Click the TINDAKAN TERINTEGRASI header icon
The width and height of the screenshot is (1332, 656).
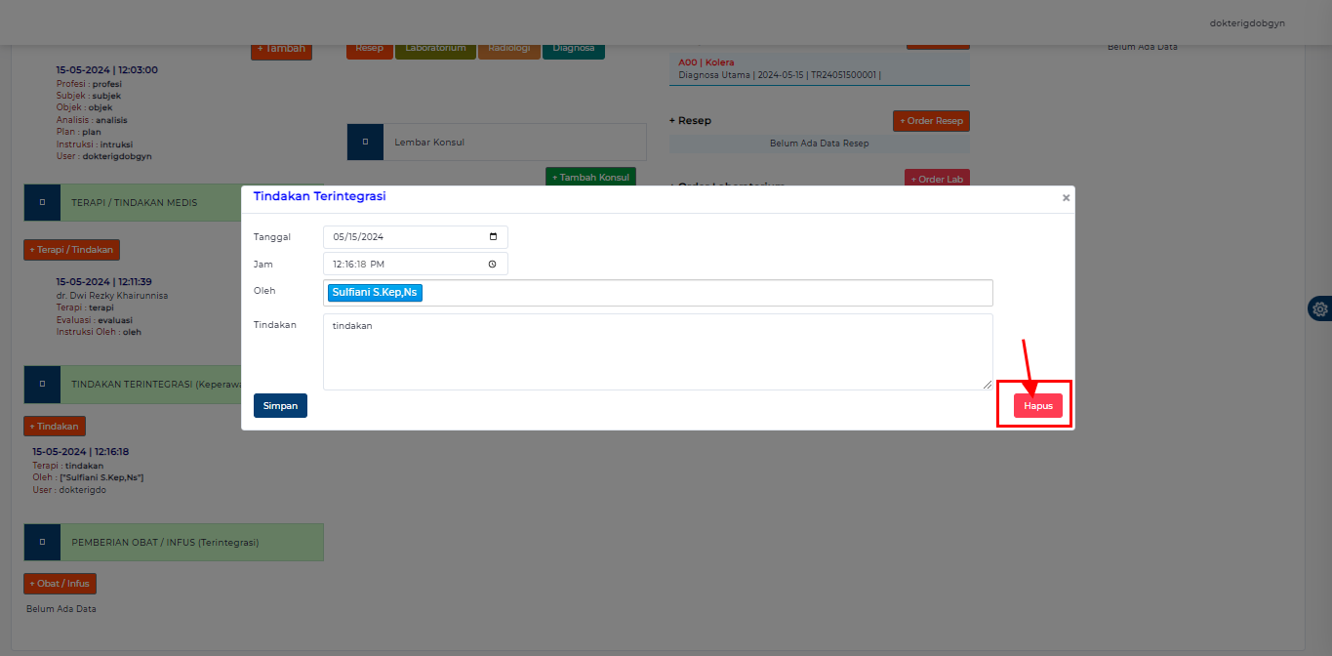pos(41,384)
